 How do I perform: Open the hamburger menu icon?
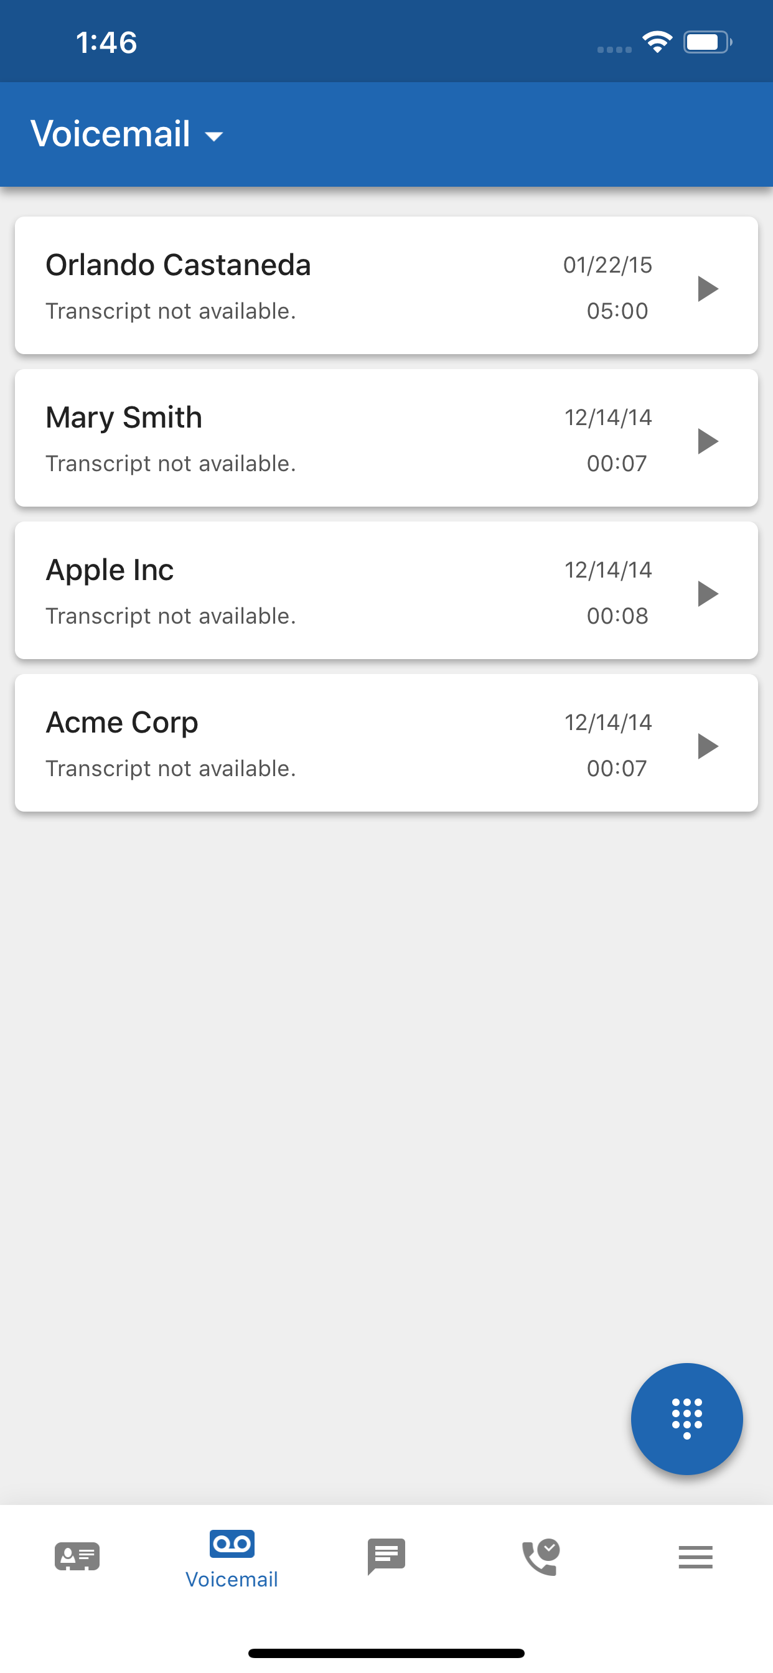coord(696,1557)
